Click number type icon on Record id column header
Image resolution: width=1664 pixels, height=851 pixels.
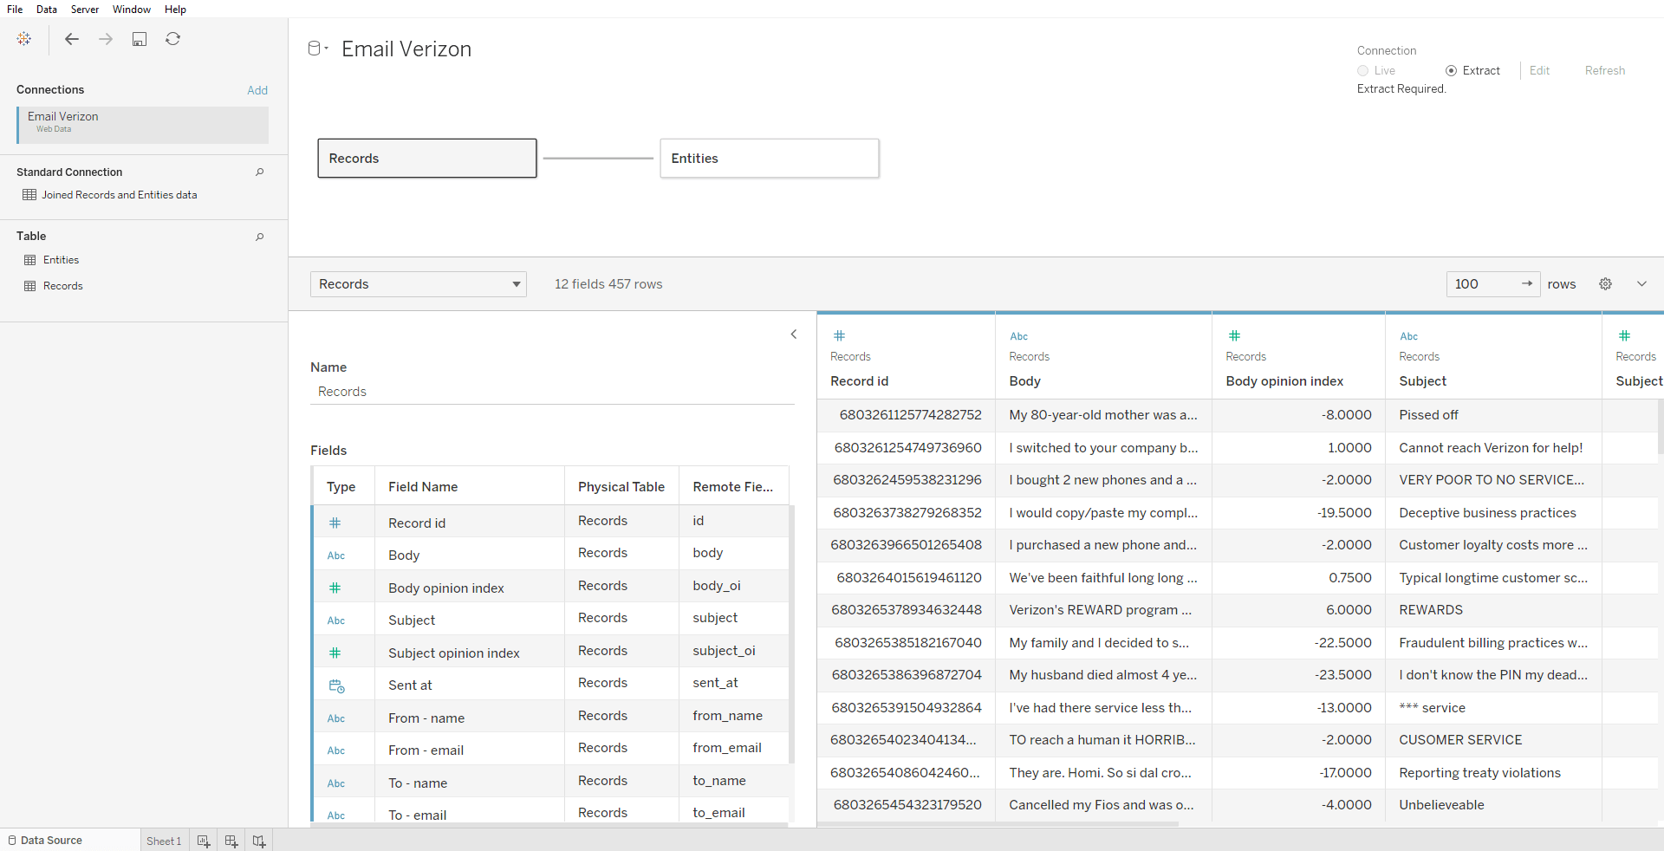click(x=839, y=336)
